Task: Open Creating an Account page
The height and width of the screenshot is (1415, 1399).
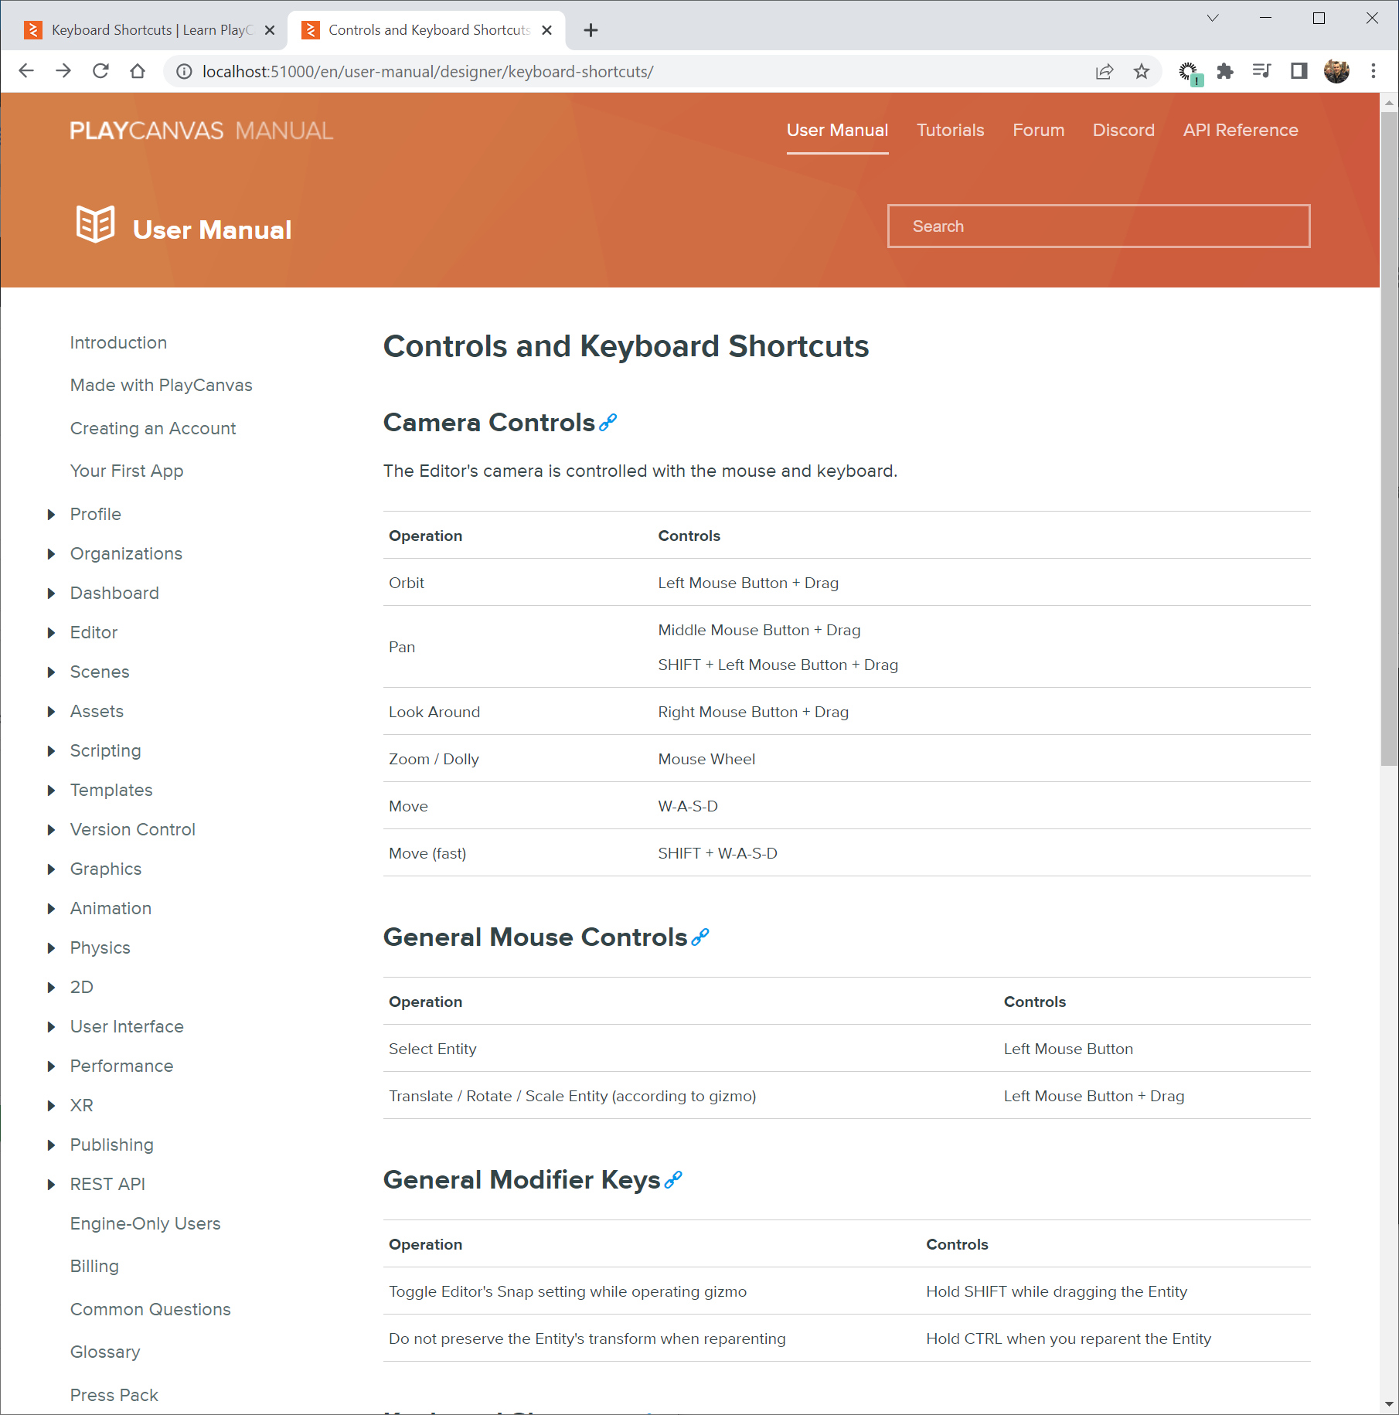Action: pyautogui.click(x=152, y=428)
